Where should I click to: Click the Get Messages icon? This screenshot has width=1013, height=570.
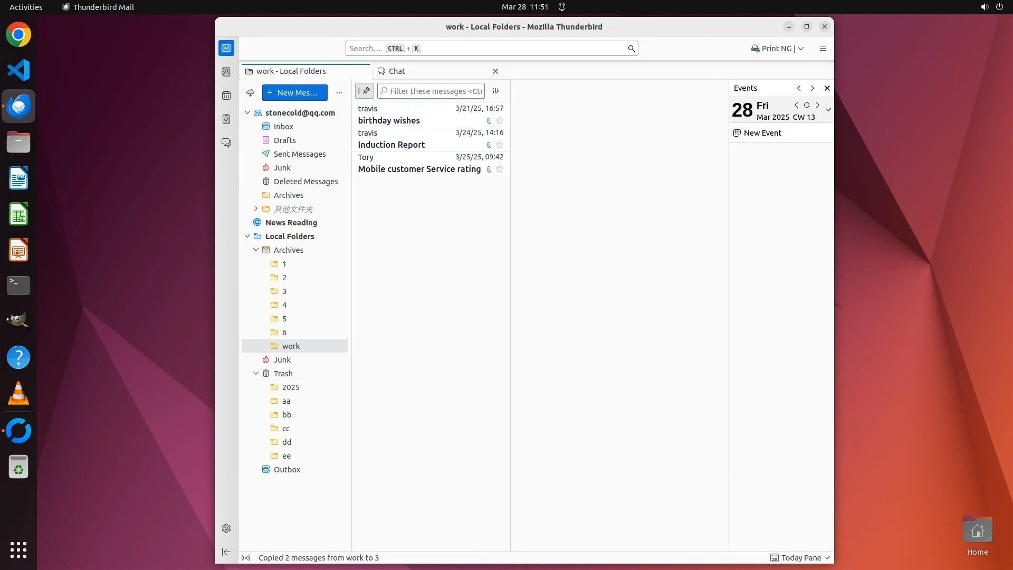click(x=250, y=93)
